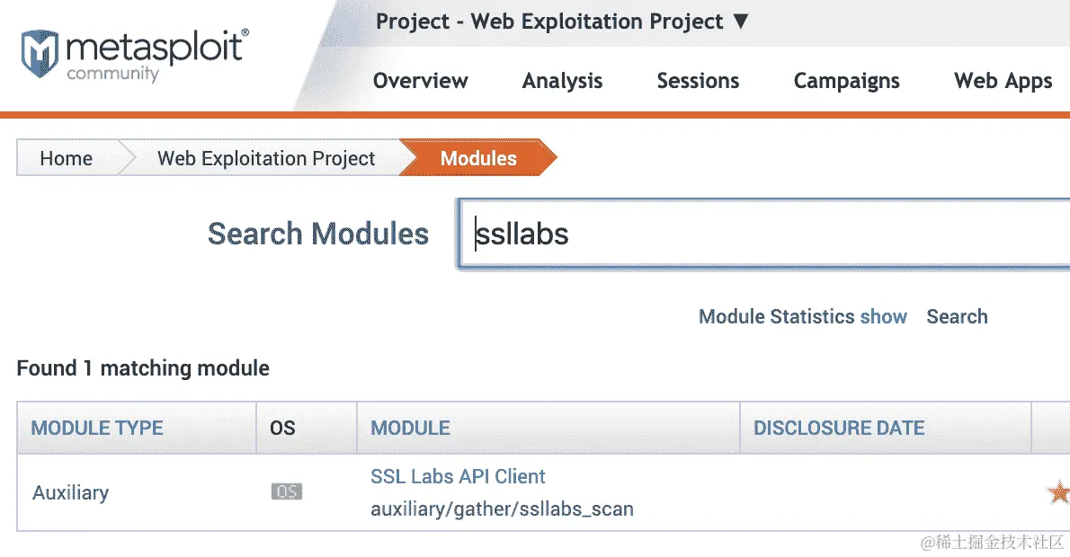Select the Modules breadcrumb
The width and height of the screenshot is (1070, 557).
tap(478, 158)
